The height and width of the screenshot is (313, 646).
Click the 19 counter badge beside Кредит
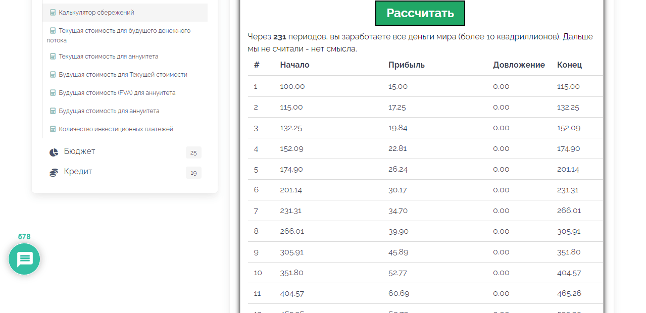pyautogui.click(x=193, y=173)
